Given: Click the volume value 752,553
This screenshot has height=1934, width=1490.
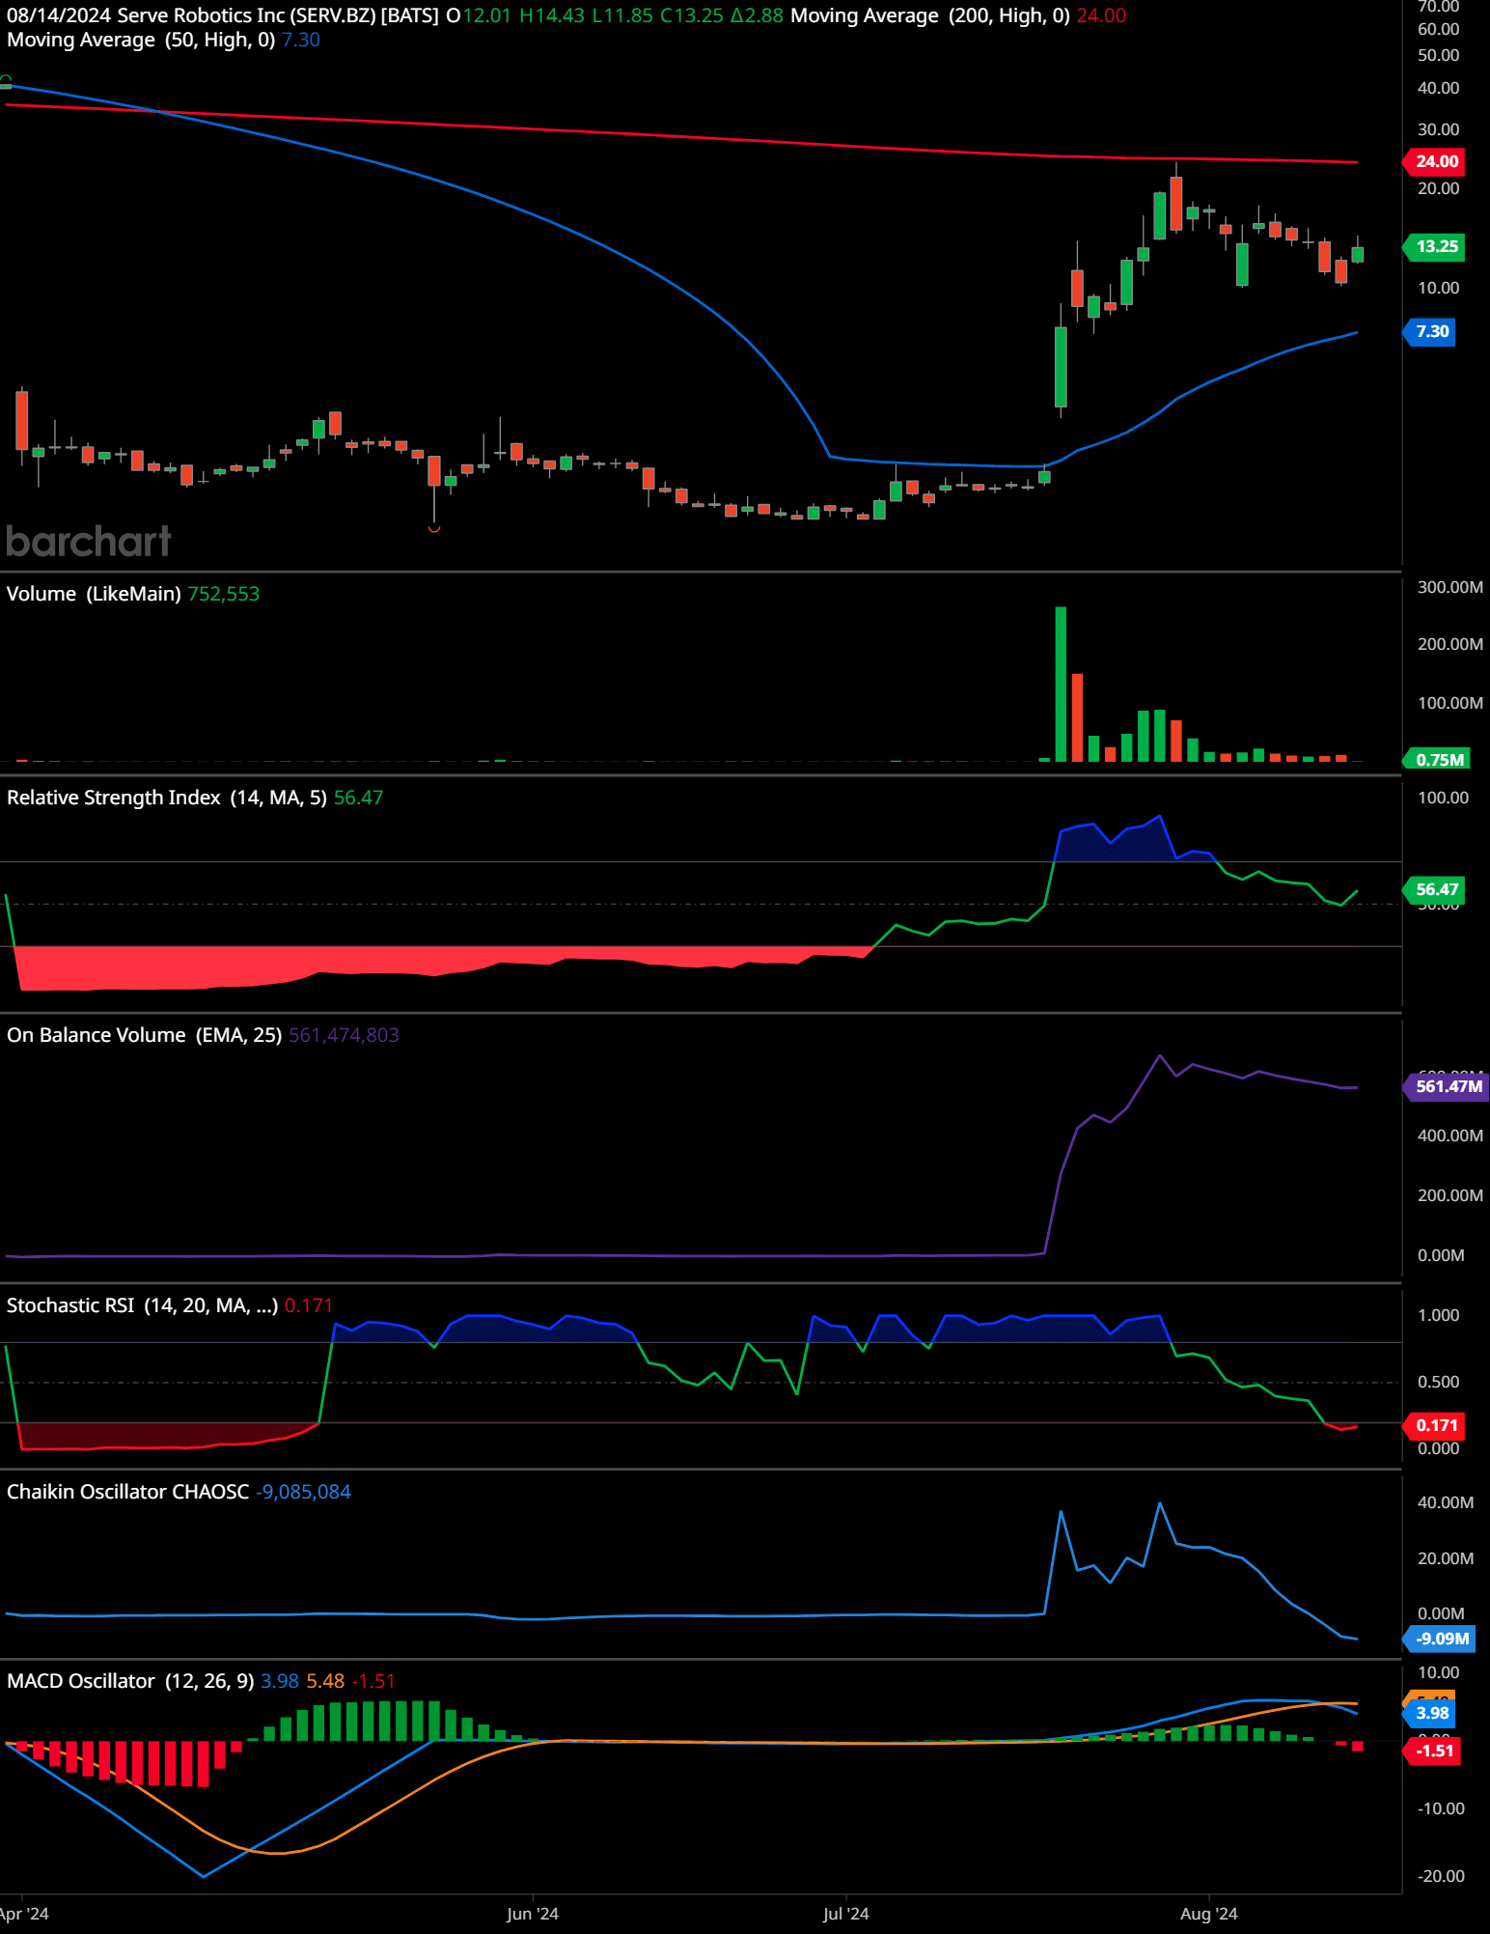Looking at the screenshot, I should click(x=224, y=594).
